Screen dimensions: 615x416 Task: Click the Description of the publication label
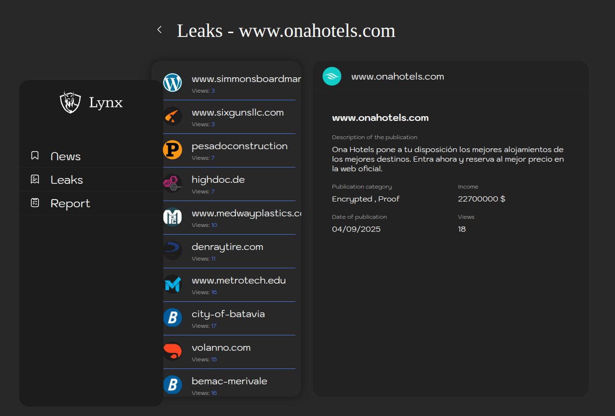pos(375,137)
